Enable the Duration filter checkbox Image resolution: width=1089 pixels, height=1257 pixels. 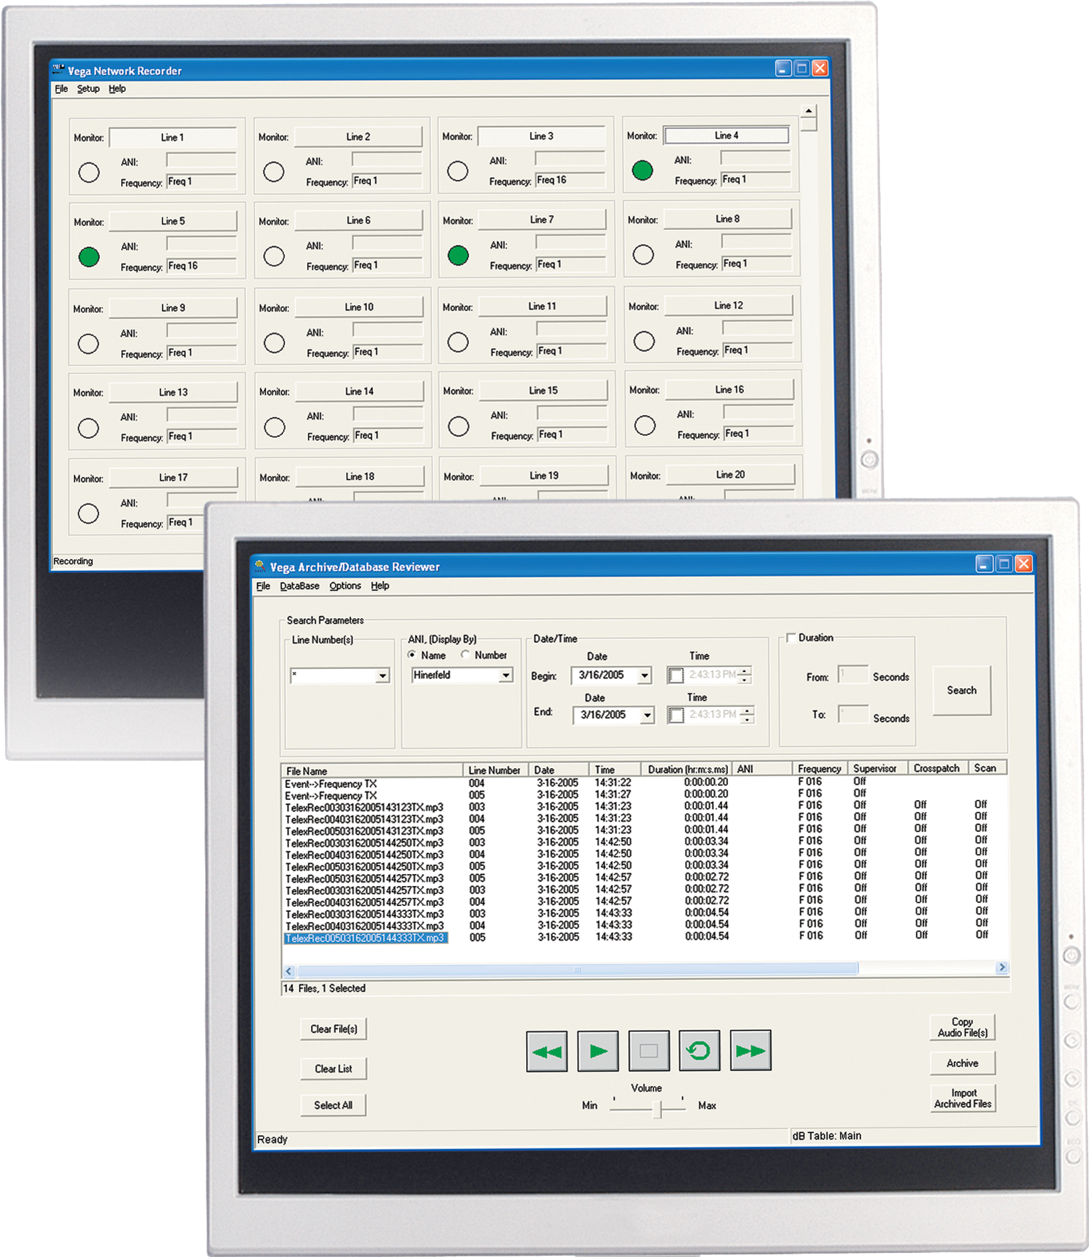[791, 637]
